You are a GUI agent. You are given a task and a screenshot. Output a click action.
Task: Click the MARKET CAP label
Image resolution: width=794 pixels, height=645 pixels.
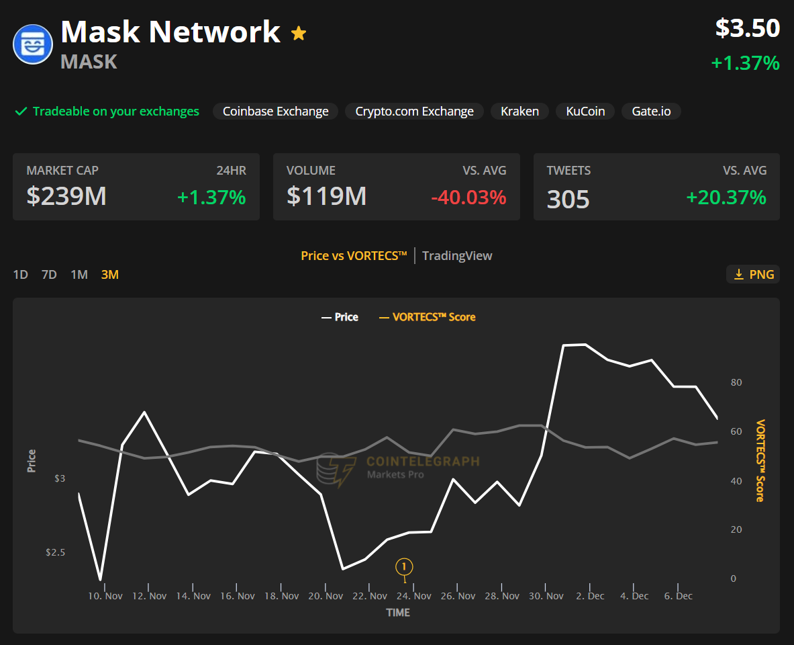point(62,171)
